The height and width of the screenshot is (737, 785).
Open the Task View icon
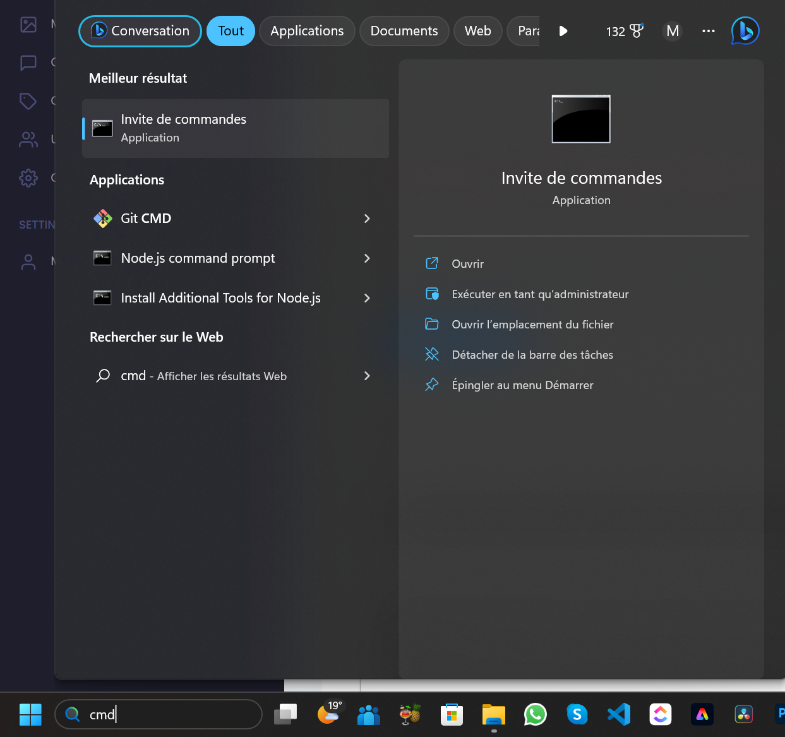tap(285, 714)
